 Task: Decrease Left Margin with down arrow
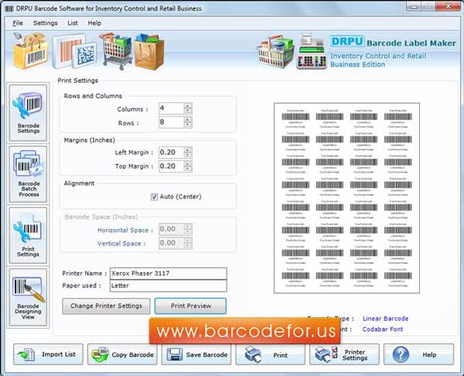[x=188, y=156]
